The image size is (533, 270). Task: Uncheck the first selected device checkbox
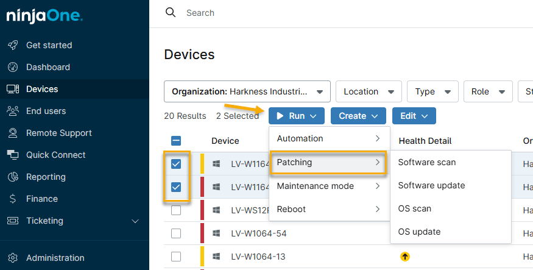click(176, 164)
